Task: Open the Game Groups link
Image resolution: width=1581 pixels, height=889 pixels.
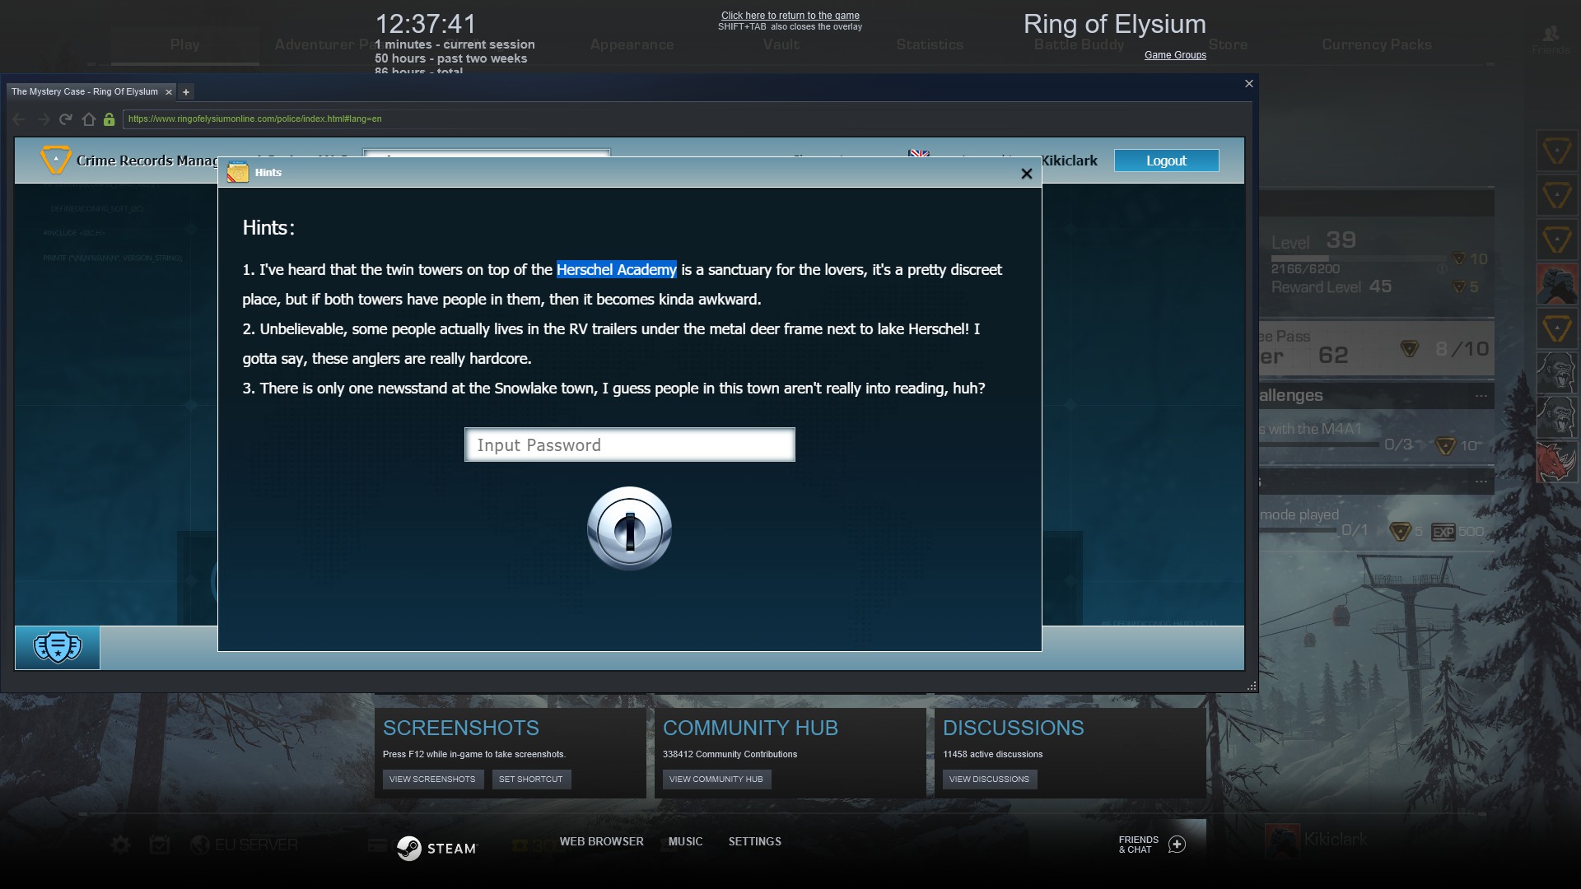Action: (1174, 55)
